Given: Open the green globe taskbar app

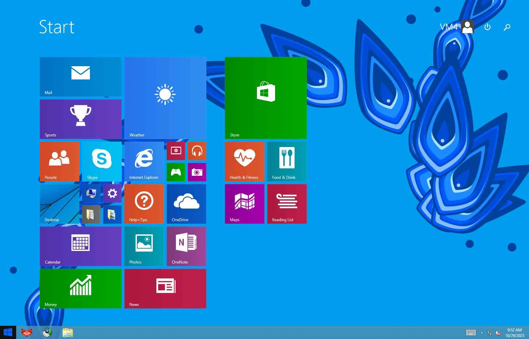Looking at the screenshot, I should tap(47, 332).
